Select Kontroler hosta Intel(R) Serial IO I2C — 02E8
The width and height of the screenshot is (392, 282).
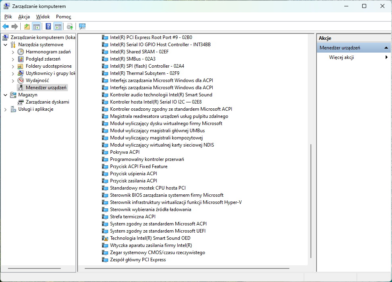coord(156,102)
